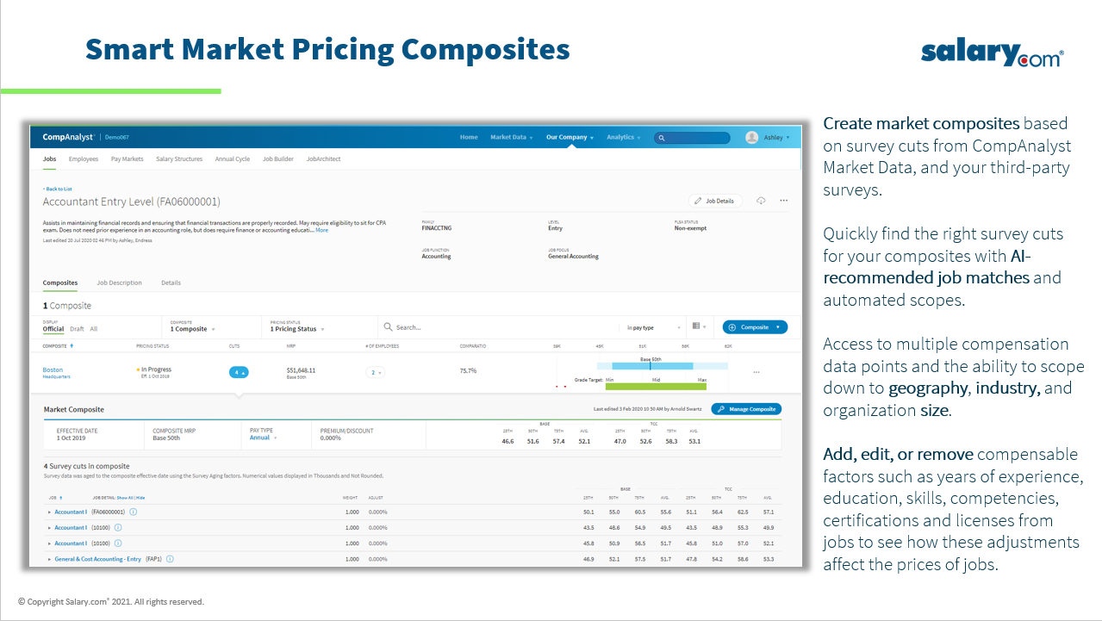Click the Manage Composite button
Viewport: 1102px width, 621px height.
(x=746, y=409)
